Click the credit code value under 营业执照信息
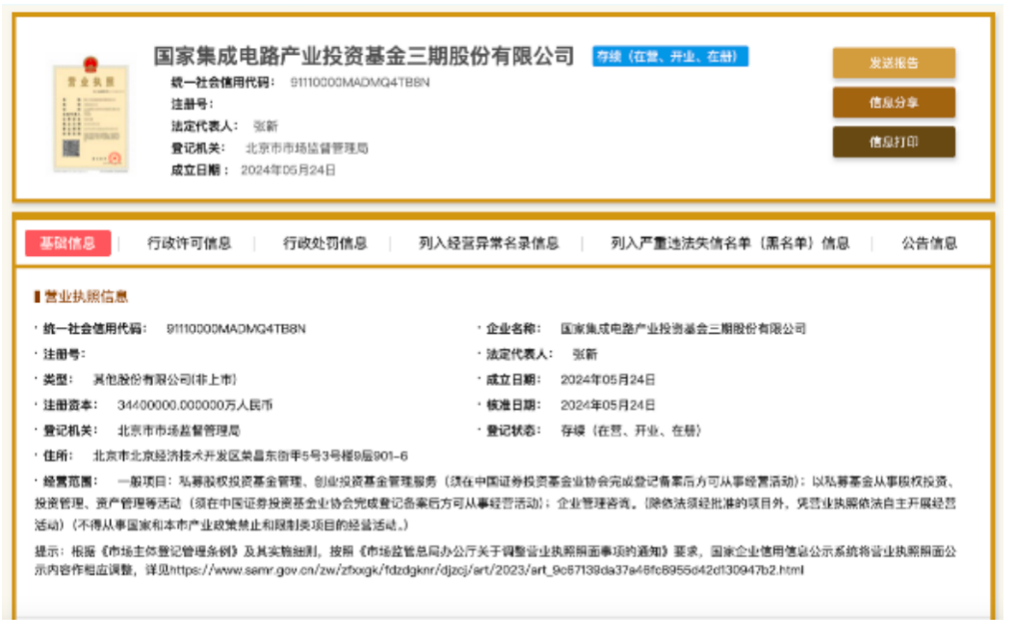 pyautogui.click(x=236, y=328)
